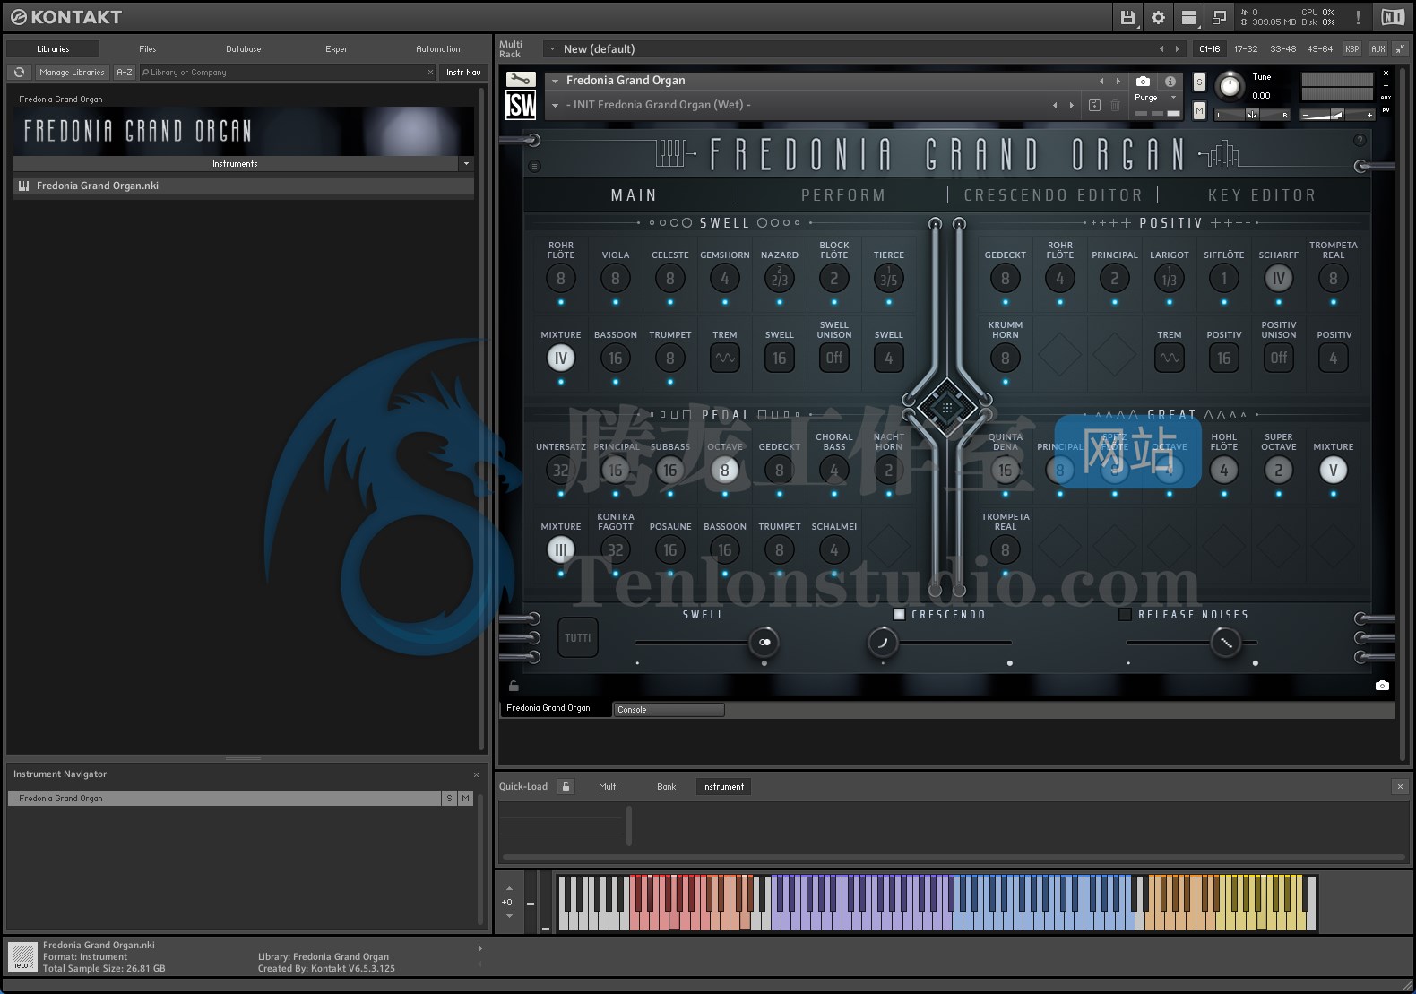
Task: Click the snapshot camera icon in instrument header
Action: [1143, 81]
